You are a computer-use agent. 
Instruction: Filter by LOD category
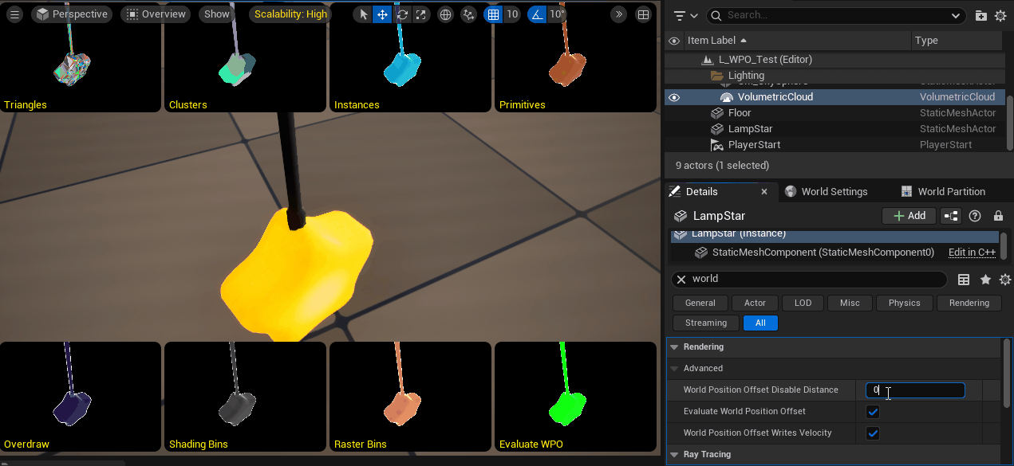coord(803,303)
